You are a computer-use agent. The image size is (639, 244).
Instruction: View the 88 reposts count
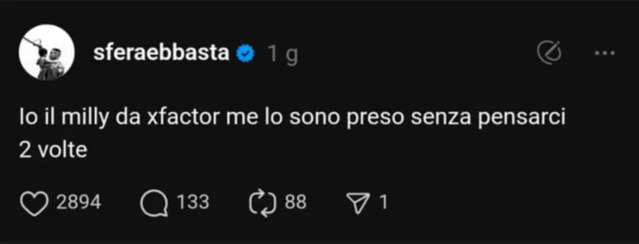295,202
